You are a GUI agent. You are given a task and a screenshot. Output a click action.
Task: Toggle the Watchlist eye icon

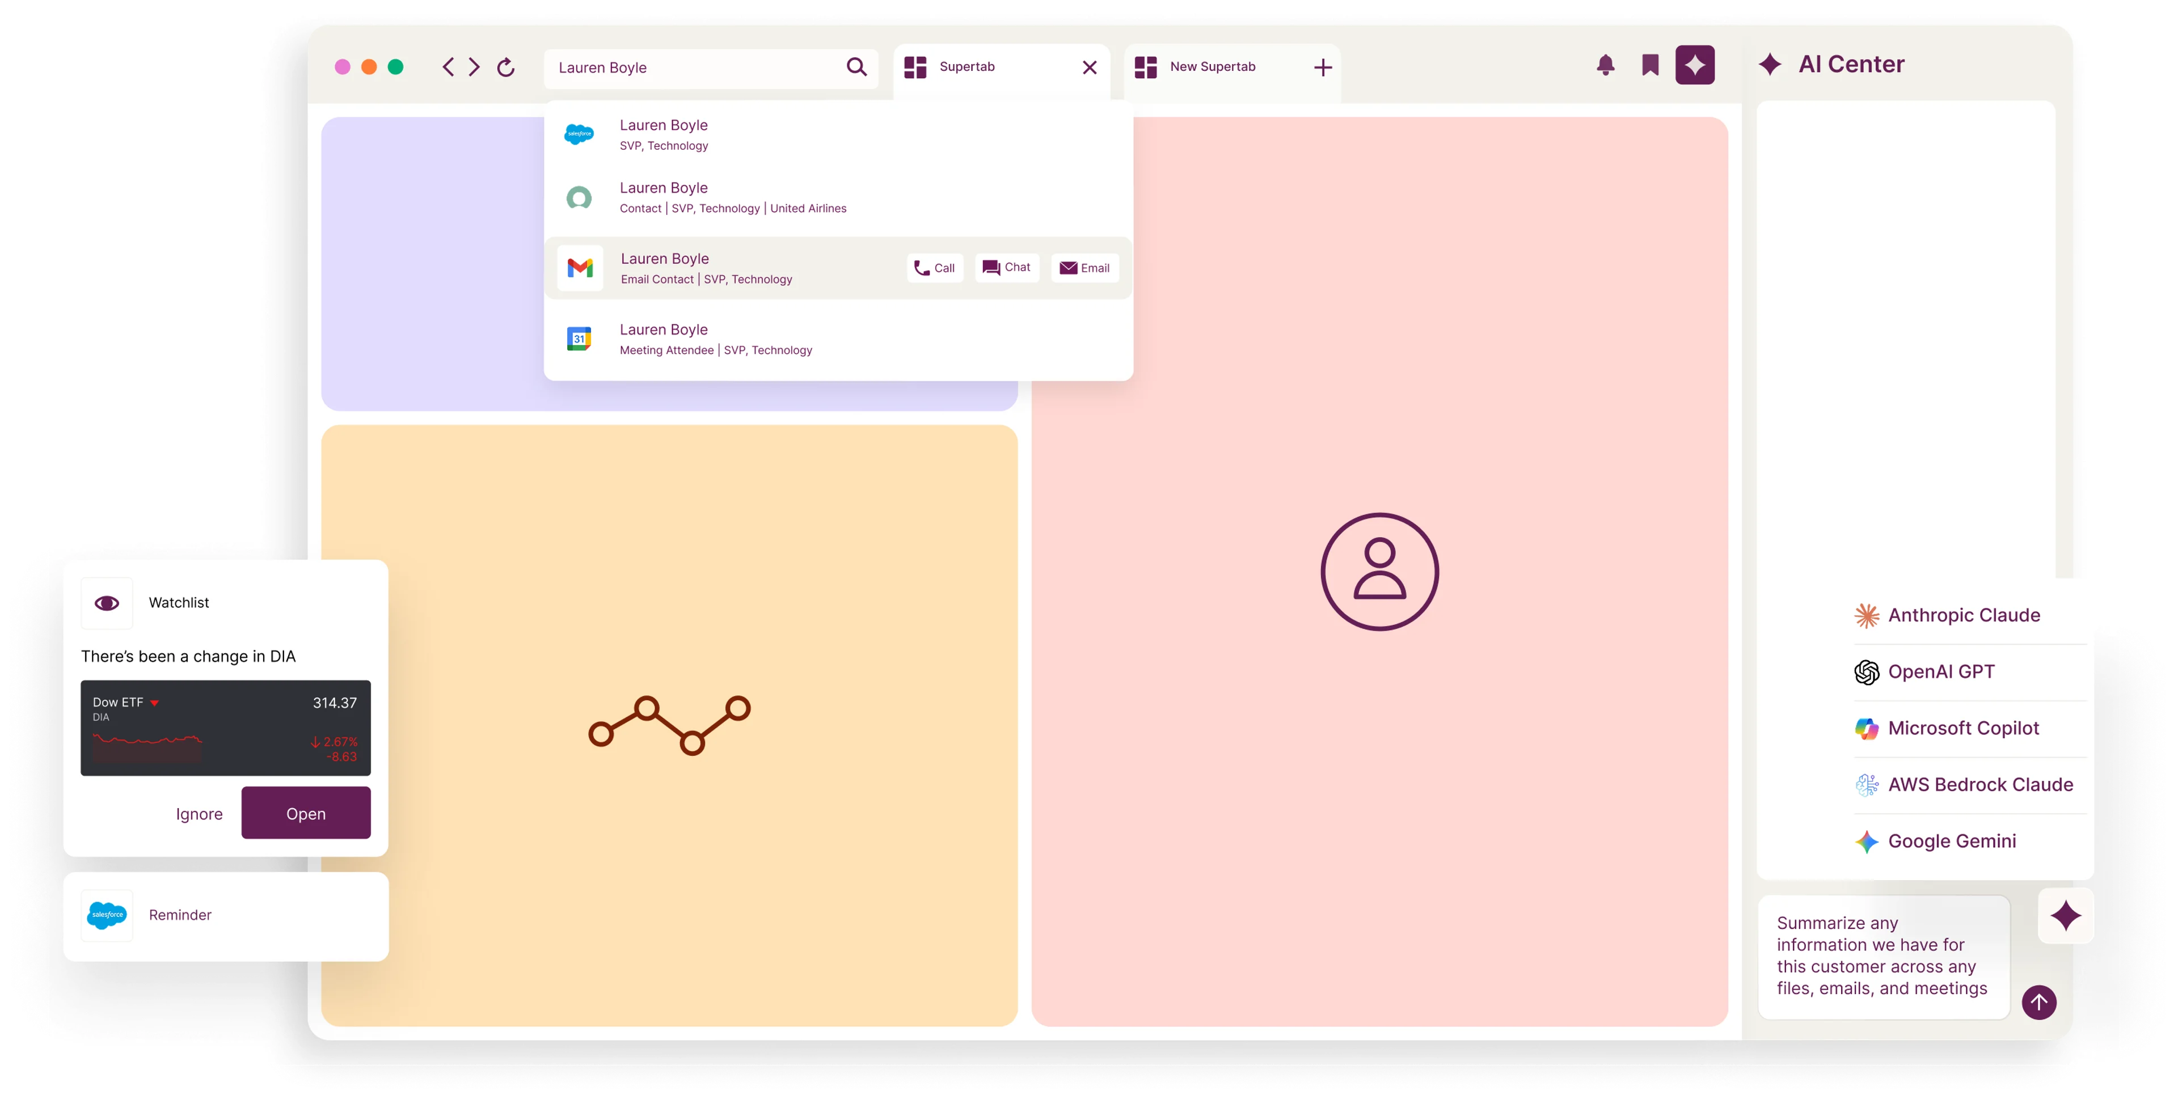(107, 603)
